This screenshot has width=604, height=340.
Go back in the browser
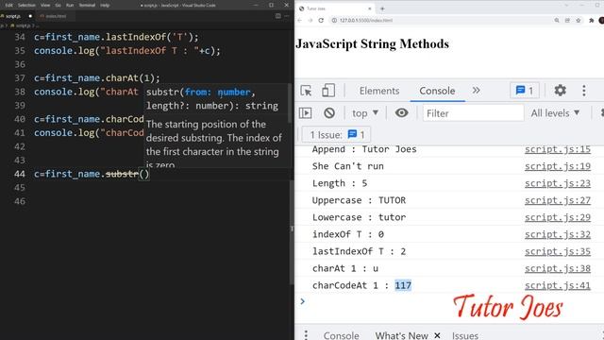299,21
